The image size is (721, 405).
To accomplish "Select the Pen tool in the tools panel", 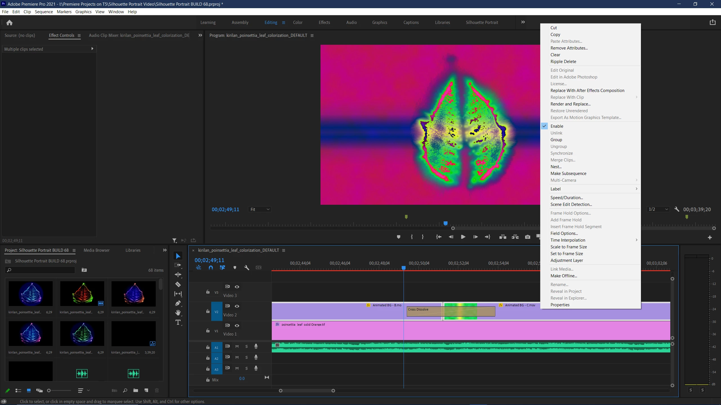I will pyautogui.click(x=178, y=303).
